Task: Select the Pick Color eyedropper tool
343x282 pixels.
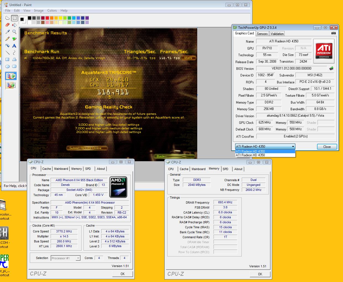Action: tap(7, 32)
